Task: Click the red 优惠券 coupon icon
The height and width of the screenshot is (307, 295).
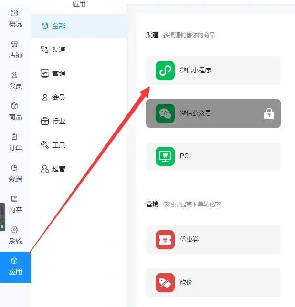Action: (x=165, y=240)
